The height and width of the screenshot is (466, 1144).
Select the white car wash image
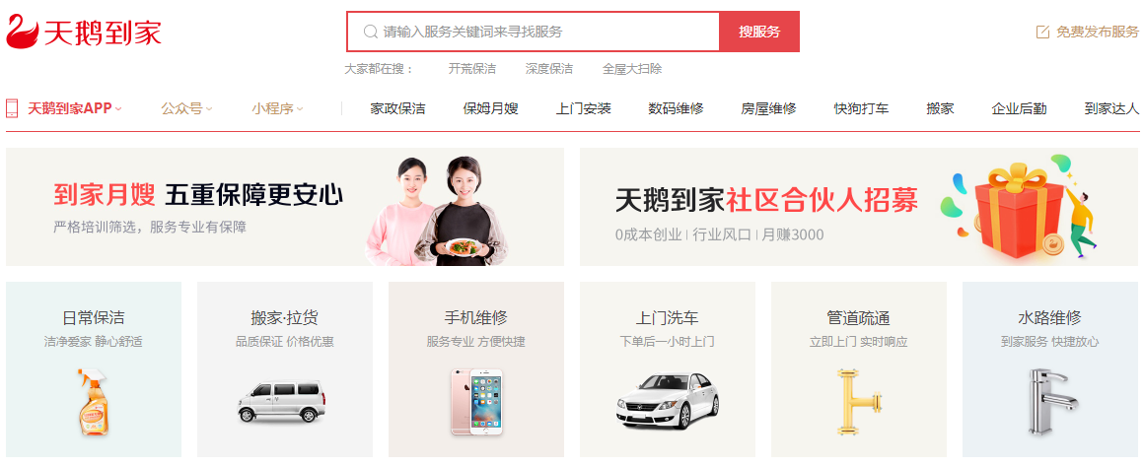coord(668,401)
